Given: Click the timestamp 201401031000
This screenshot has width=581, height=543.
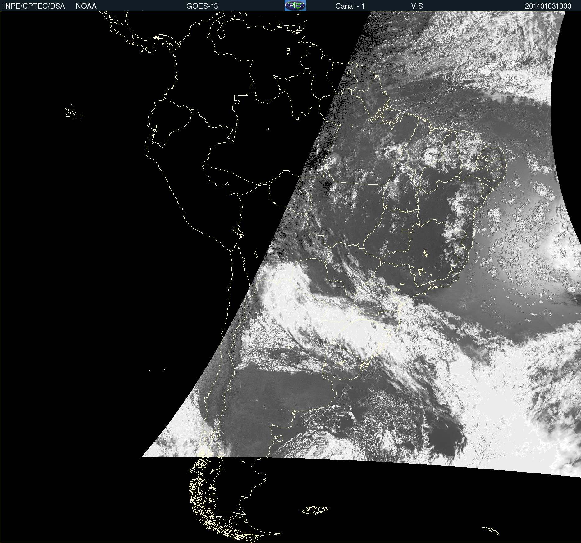Looking at the screenshot, I should coord(548,6).
